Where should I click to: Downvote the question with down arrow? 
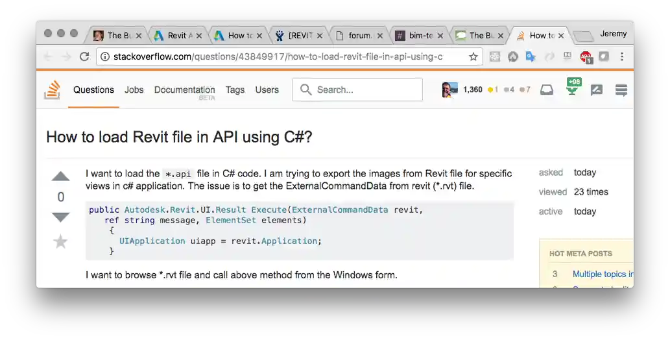tap(60, 217)
